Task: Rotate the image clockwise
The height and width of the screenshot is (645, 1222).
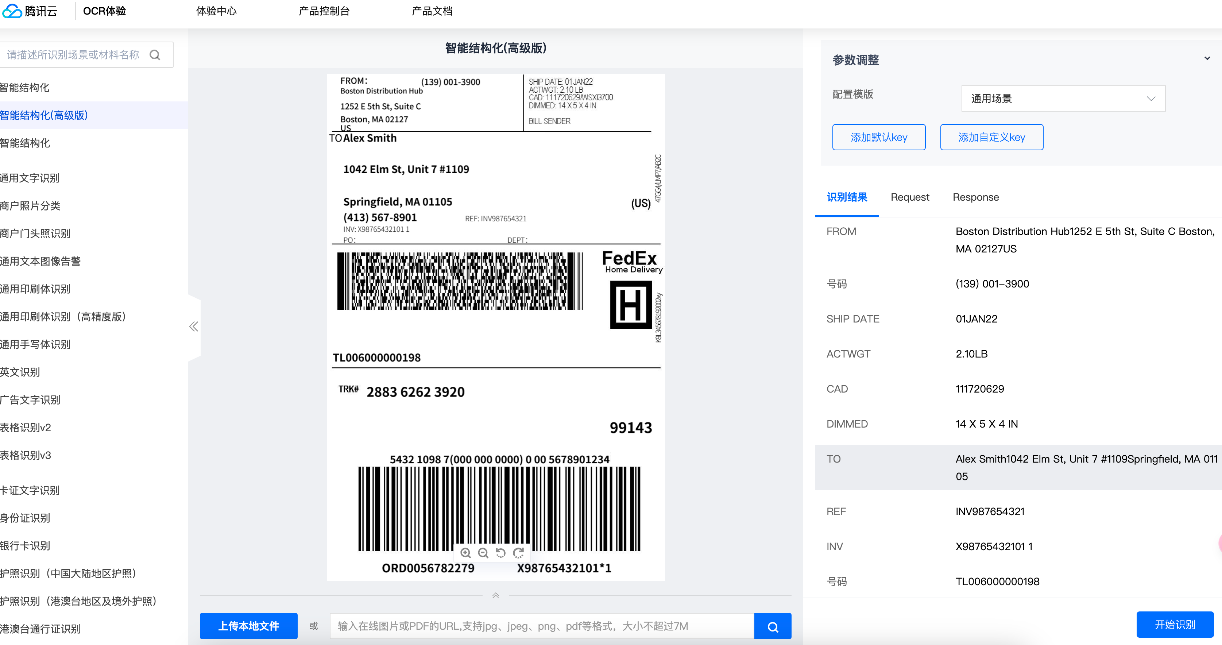Action: [518, 553]
